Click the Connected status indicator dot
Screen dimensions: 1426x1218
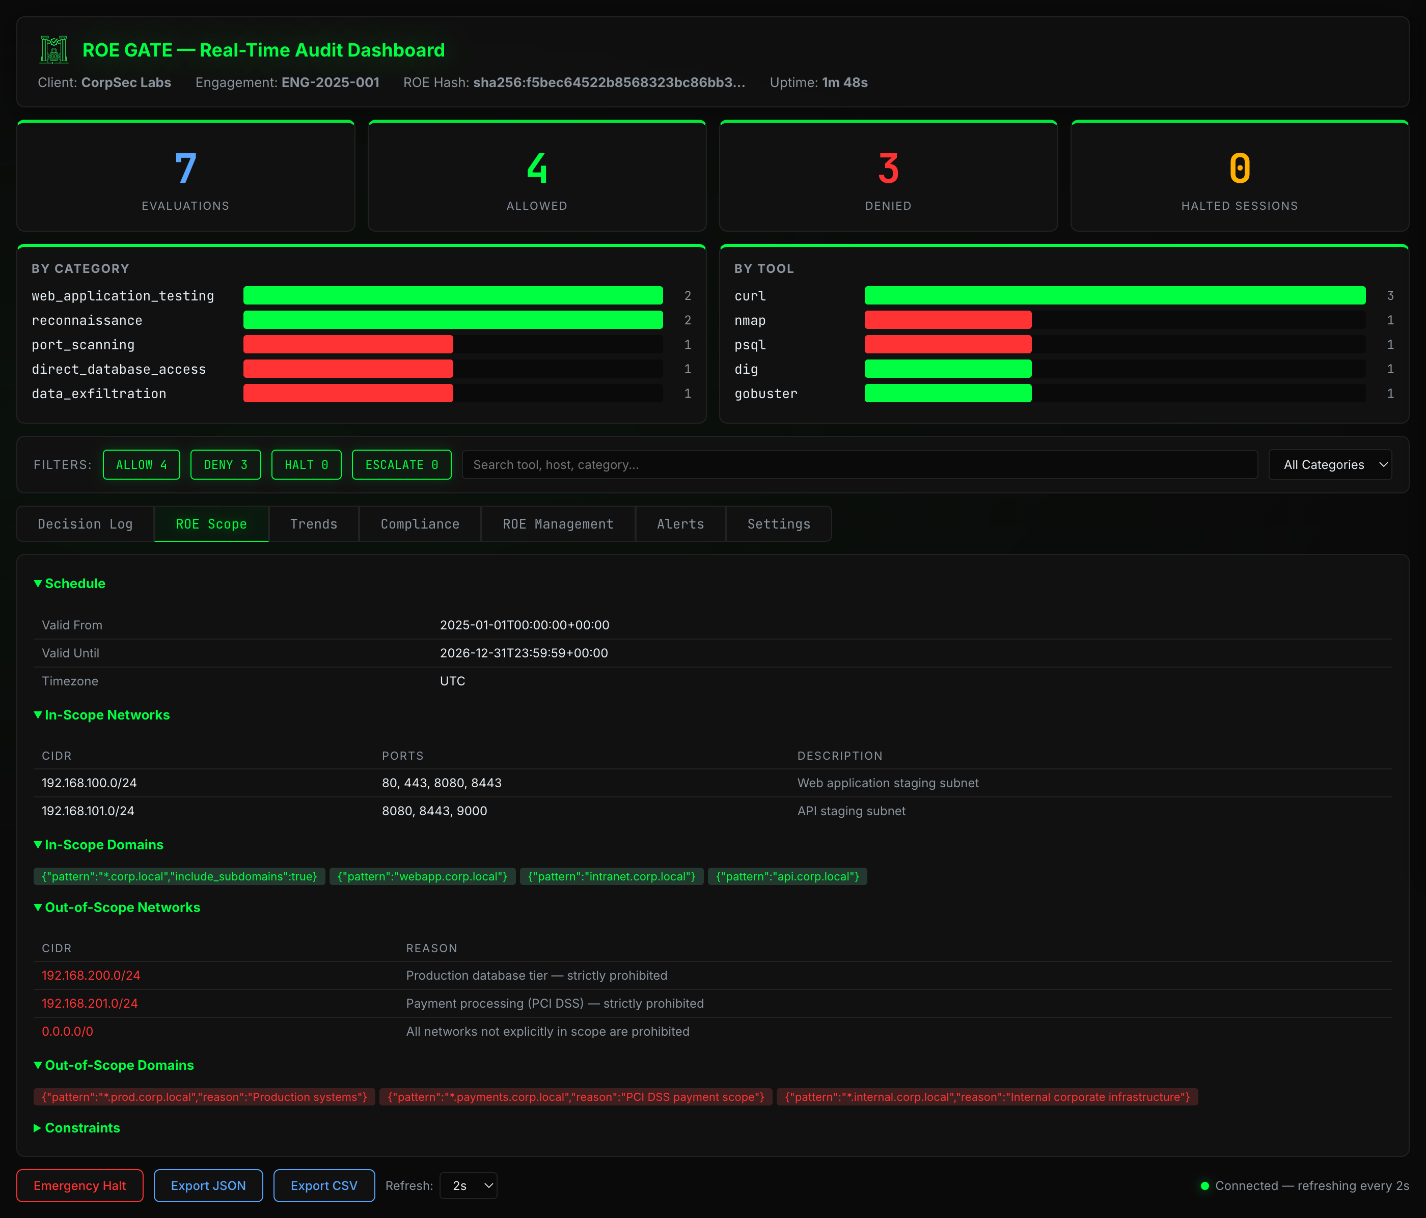1204,1185
